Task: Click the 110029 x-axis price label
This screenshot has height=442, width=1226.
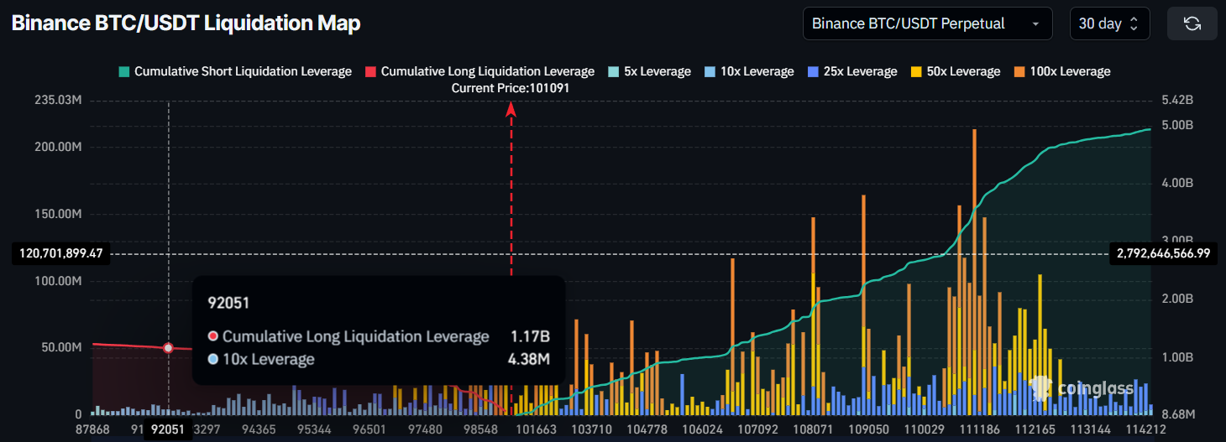Action: [x=923, y=429]
